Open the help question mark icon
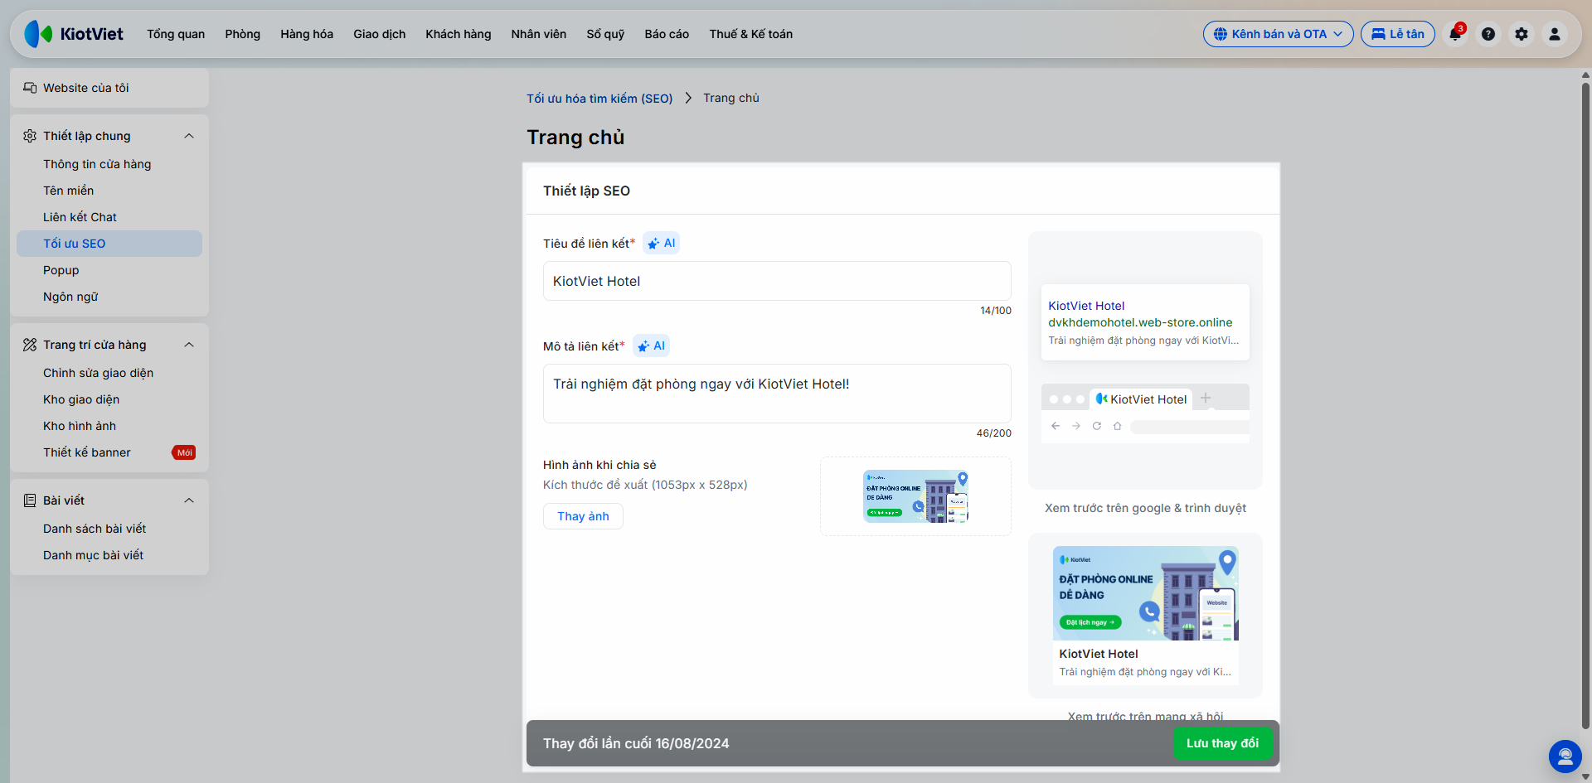This screenshot has height=783, width=1592. coord(1488,34)
